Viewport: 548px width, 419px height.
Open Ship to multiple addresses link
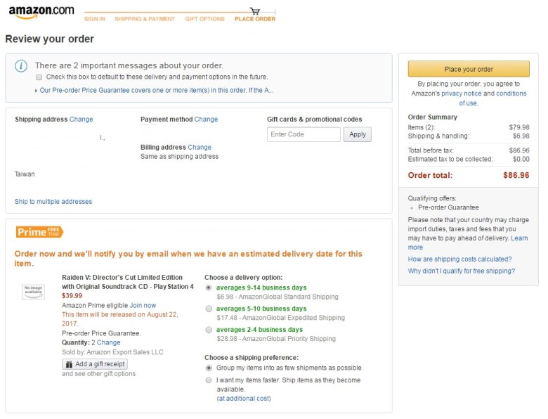[x=53, y=202]
